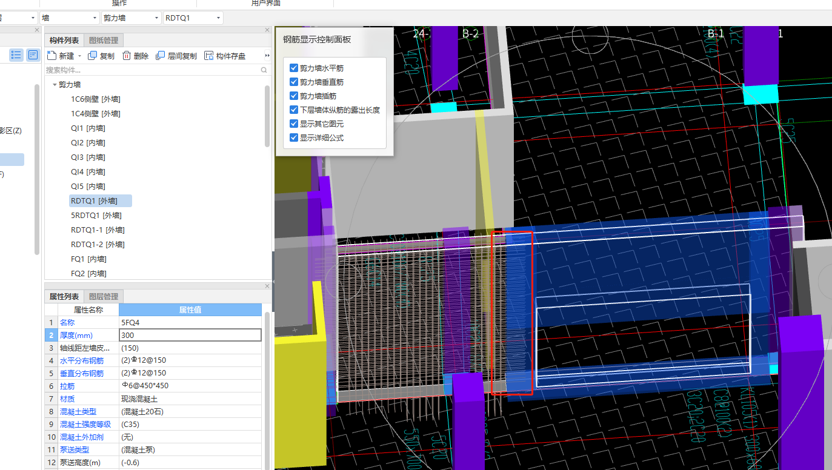Select QI5 [内墙] component
832x470 pixels.
click(88, 187)
